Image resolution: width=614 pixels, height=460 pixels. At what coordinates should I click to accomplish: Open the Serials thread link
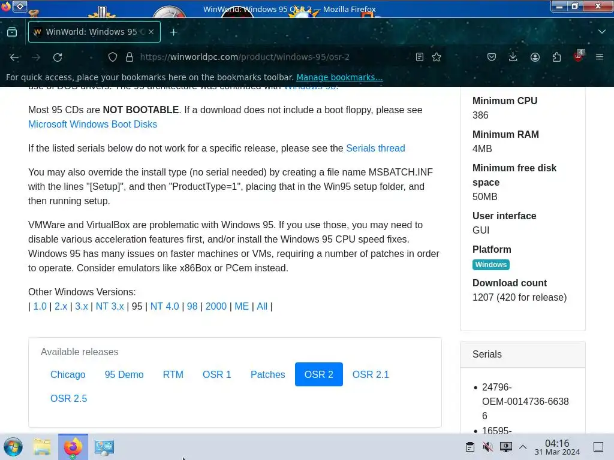click(x=375, y=149)
